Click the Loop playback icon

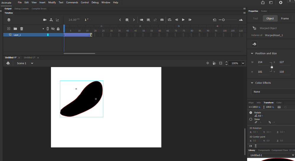tap(170, 20)
